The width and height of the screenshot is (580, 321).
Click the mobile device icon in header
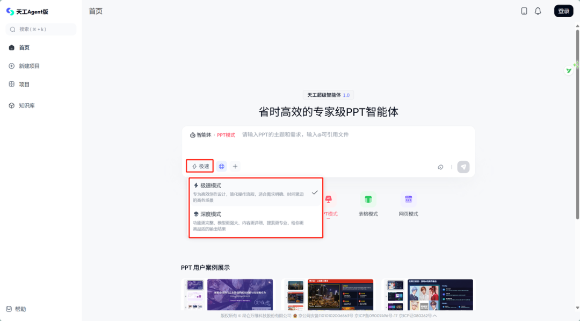pos(524,11)
